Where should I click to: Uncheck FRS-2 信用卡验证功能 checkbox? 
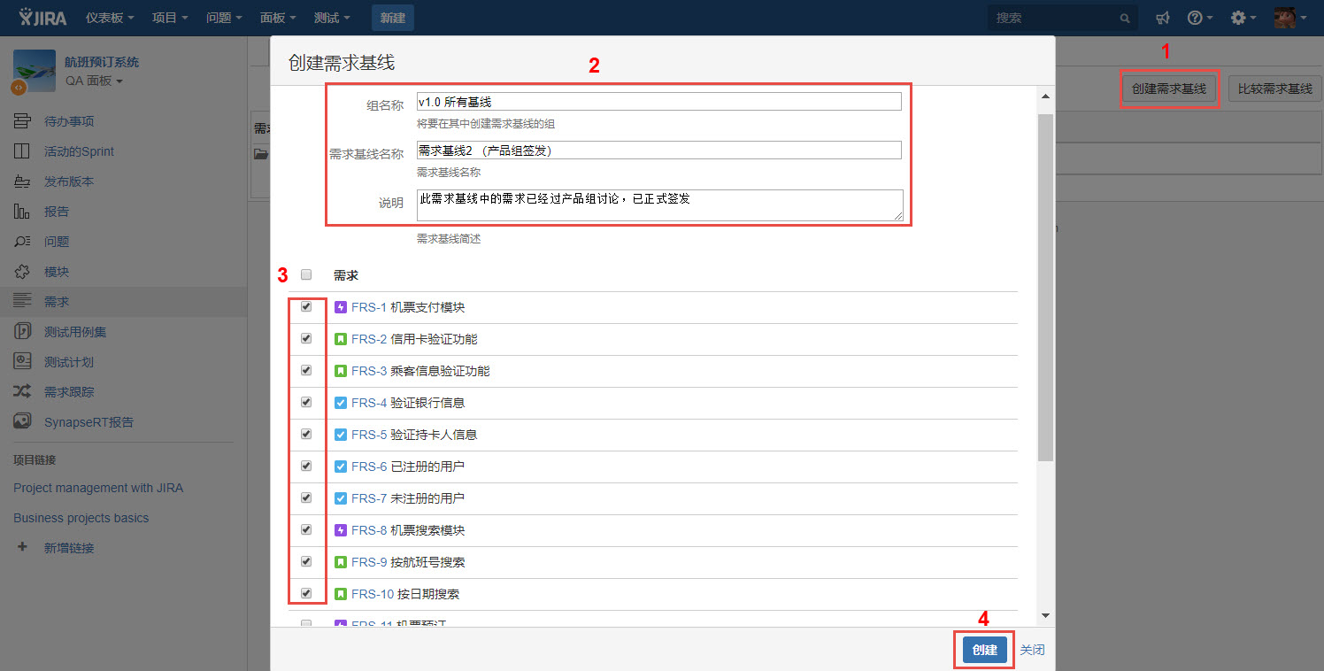(306, 338)
